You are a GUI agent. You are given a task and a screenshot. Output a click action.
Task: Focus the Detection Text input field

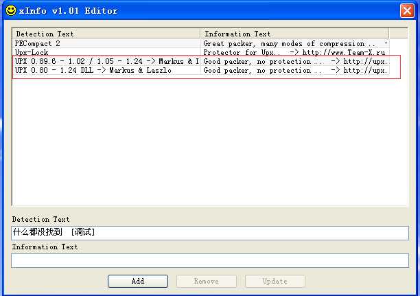[x=210, y=233]
